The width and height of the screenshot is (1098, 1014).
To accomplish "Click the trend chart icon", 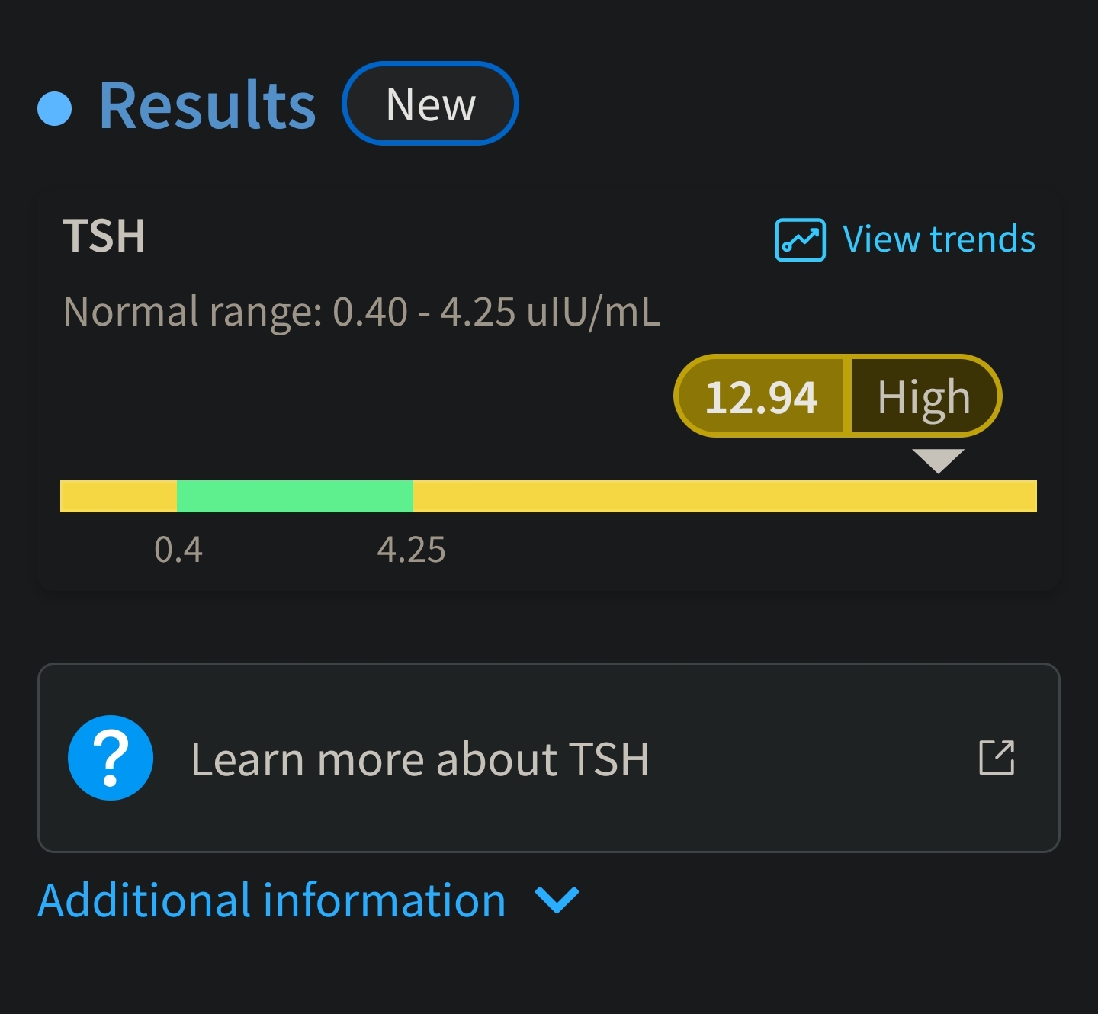I will [800, 239].
